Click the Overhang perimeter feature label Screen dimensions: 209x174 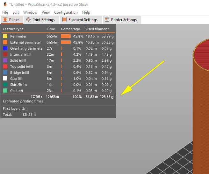[x=27, y=48]
